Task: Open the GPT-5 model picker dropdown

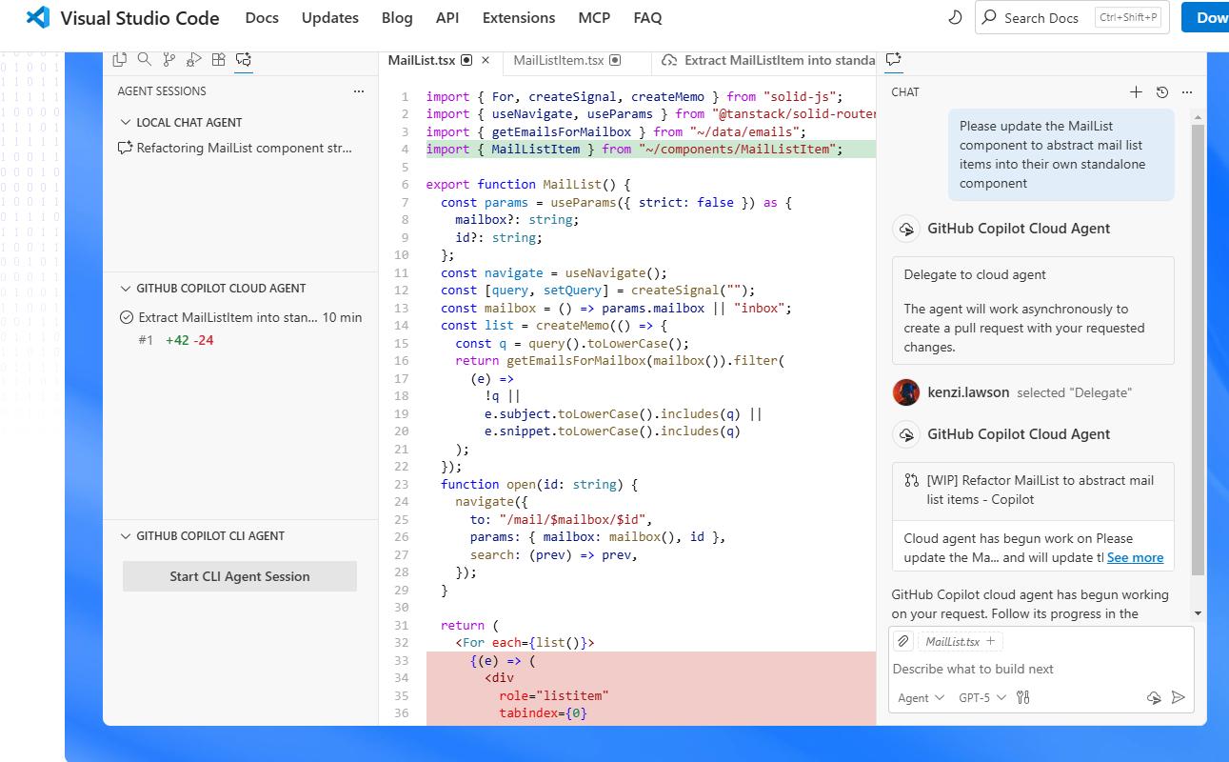Action: pos(981,697)
